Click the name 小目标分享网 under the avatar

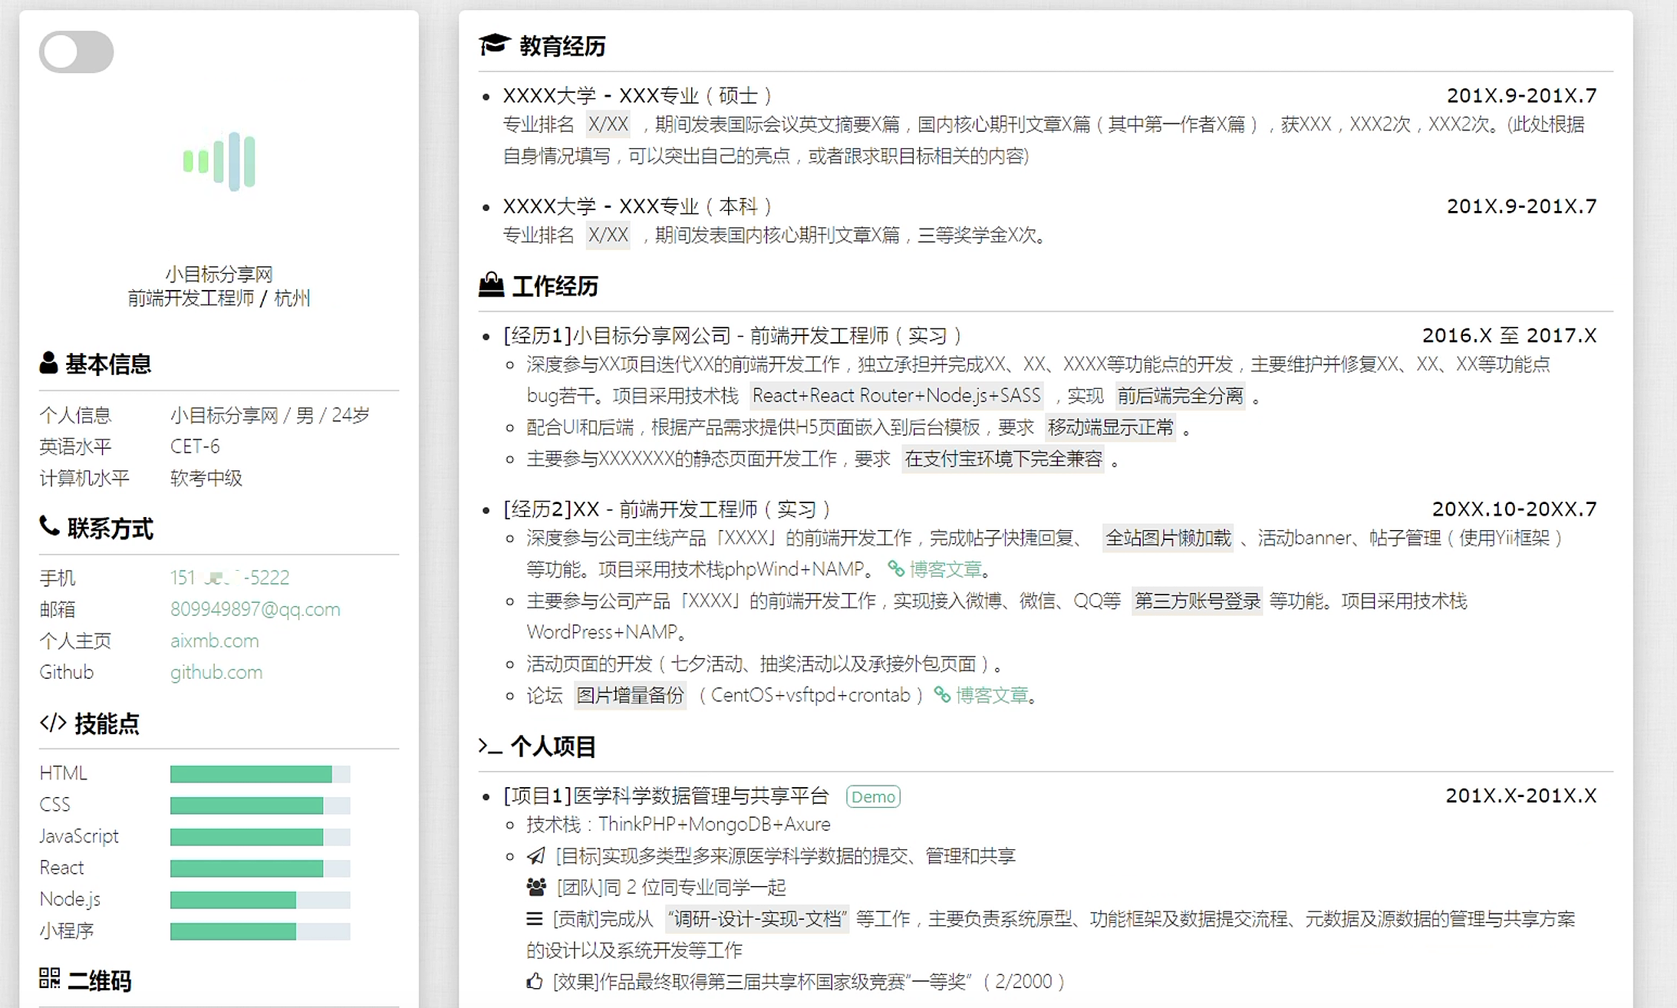(219, 274)
